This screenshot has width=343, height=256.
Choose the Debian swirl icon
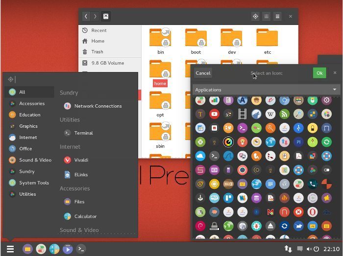[200, 226]
